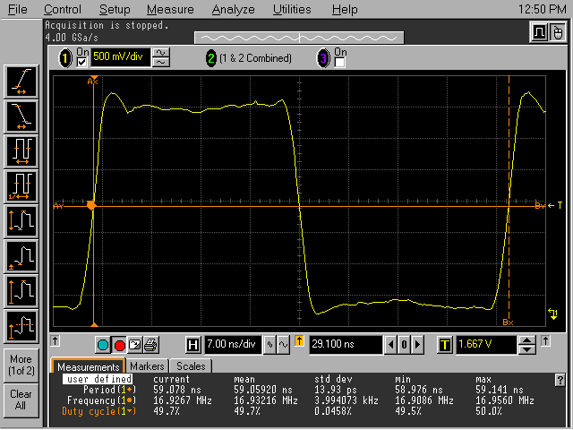Click the 1.667 V trigger level field

click(486, 344)
